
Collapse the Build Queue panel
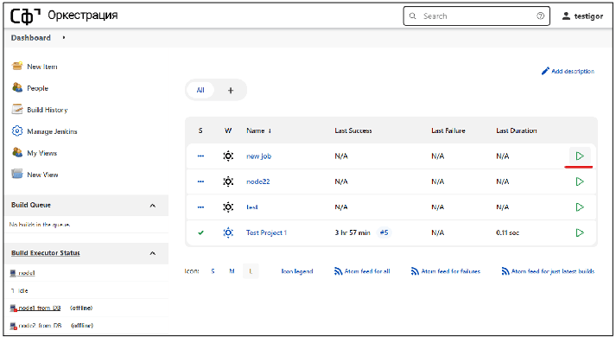pos(153,206)
